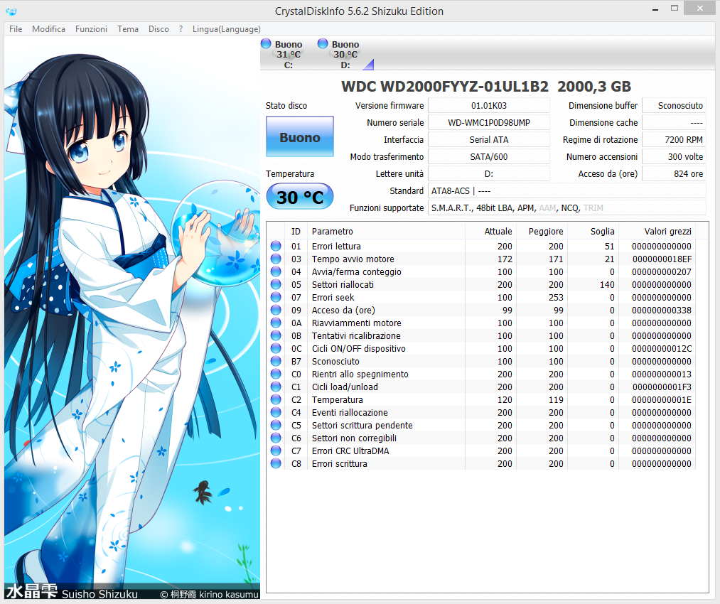720x604 pixels.
Task: Click the Valori grezzi column header
Action: click(x=657, y=232)
